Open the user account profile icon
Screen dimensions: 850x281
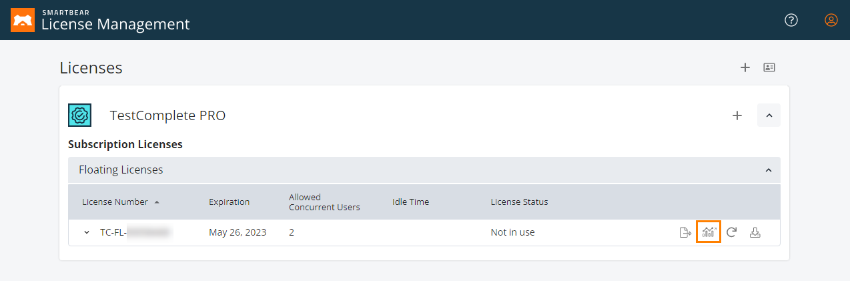pyautogui.click(x=831, y=20)
